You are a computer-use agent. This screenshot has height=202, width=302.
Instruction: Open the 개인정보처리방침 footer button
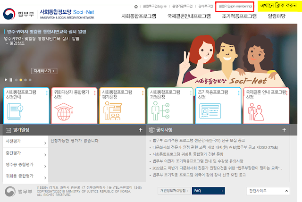point(174,191)
